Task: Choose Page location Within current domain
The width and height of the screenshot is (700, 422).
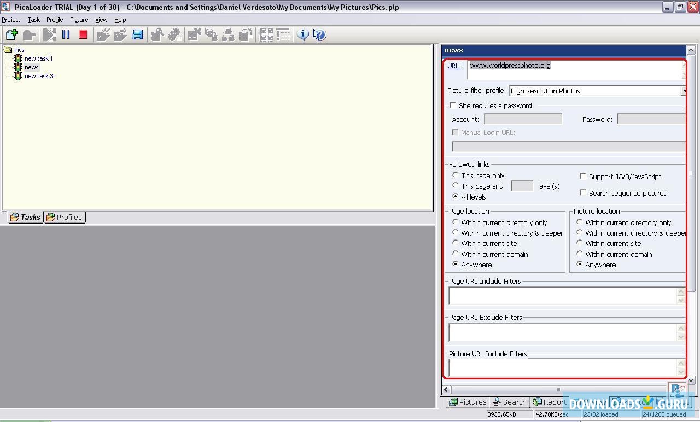Action: (x=455, y=254)
